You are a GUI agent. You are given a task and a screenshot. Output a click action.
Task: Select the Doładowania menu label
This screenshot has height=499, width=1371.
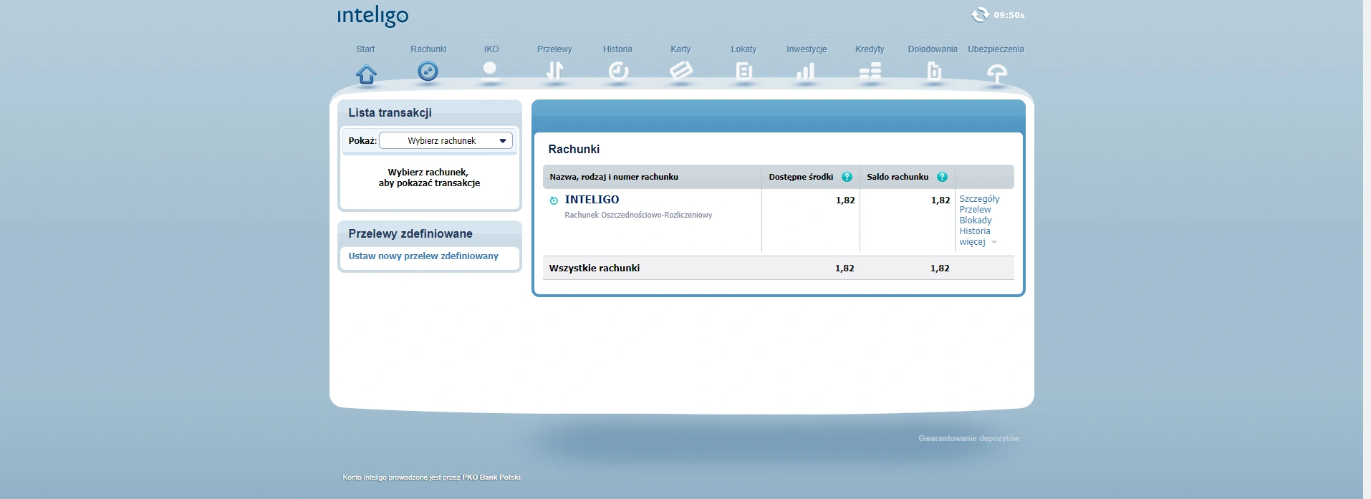pyautogui.click(x=933, y=49)
